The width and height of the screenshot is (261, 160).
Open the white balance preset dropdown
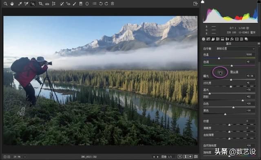(x=235, y=49)
